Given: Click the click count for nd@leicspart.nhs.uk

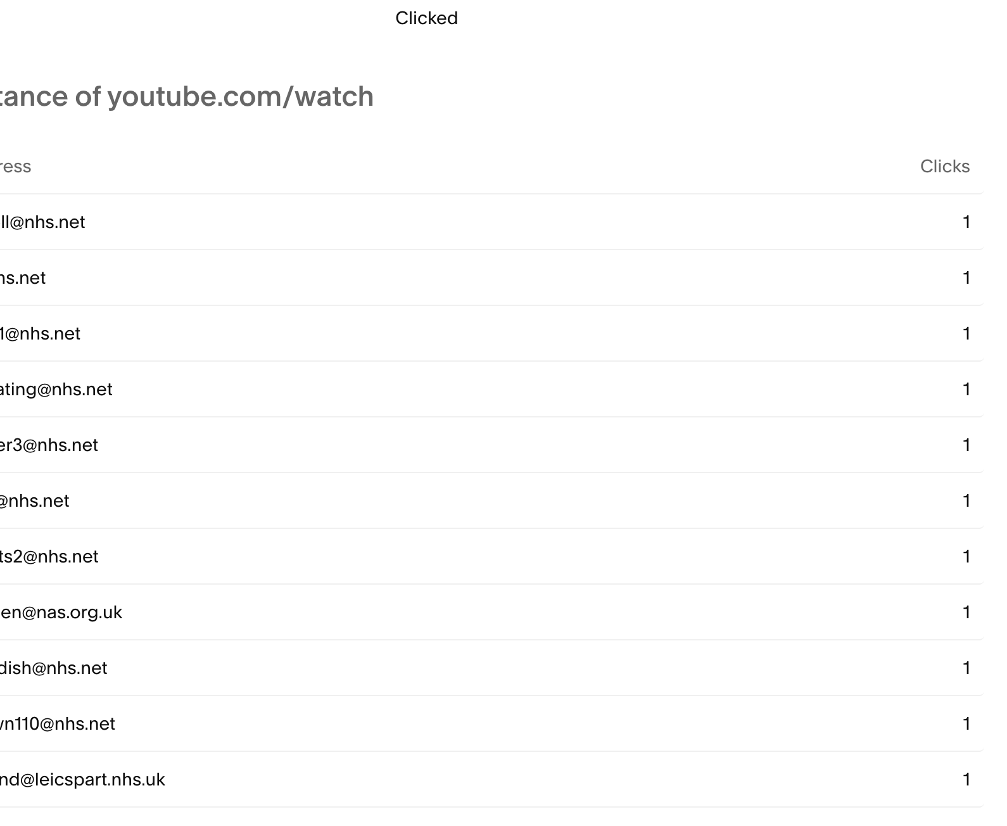Looking at the screenshot, I should [966, 779].
